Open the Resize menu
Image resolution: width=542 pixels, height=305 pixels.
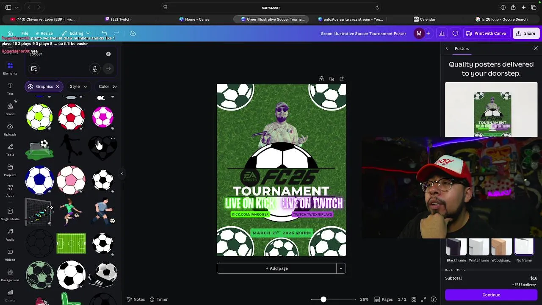tap(44, 33)
